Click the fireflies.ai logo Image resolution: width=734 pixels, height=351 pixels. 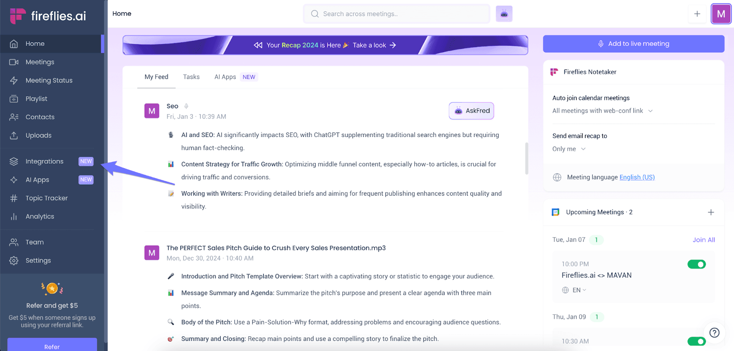(48, 16)
